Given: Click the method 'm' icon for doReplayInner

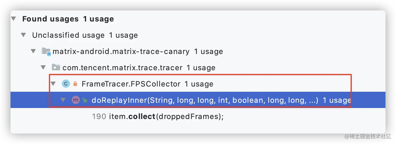Looking at the screenshot, I should [x=76, y=100].
